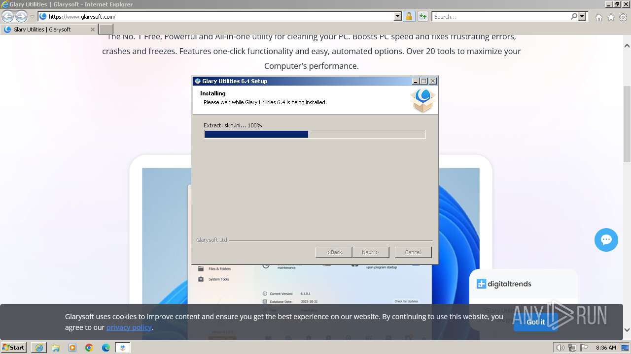Click the vertical scrollbar thumb
Screen dimensions: 631x354
coord(627,124)
